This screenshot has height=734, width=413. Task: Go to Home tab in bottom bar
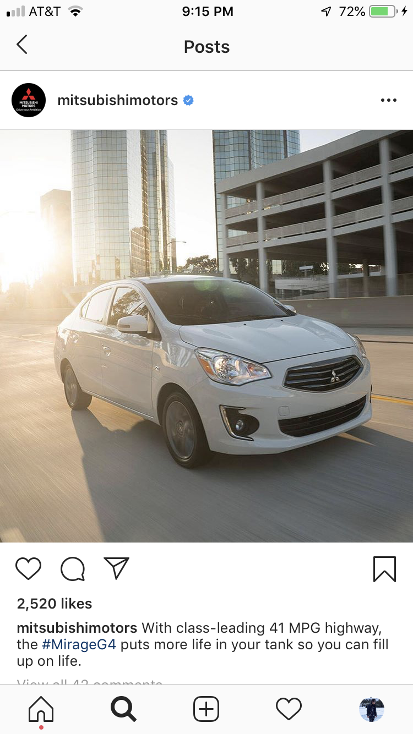(x=41, y=709)
